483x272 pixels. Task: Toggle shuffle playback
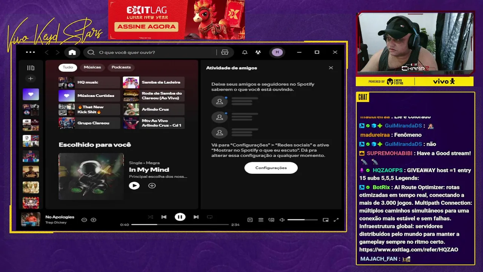[151, 217]
